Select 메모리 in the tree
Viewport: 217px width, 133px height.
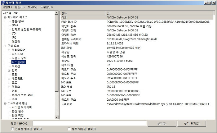pyautogui.click(x=16, y=42)
